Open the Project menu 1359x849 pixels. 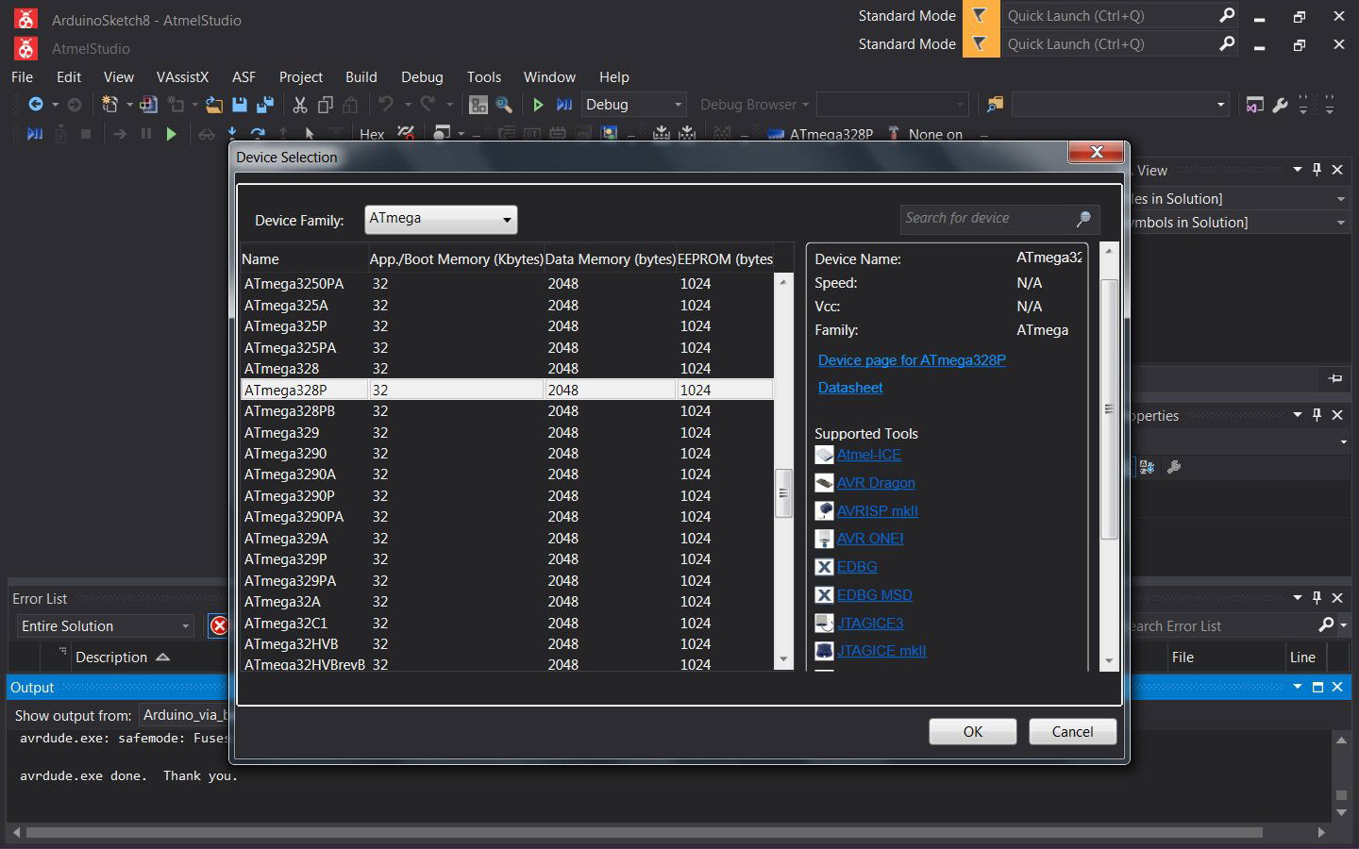300,77
